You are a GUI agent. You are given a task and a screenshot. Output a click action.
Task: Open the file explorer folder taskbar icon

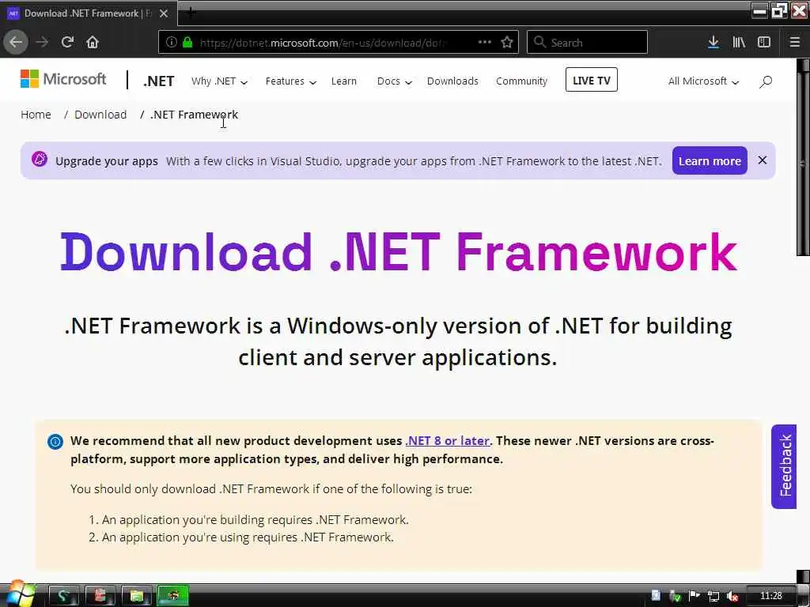136,596
